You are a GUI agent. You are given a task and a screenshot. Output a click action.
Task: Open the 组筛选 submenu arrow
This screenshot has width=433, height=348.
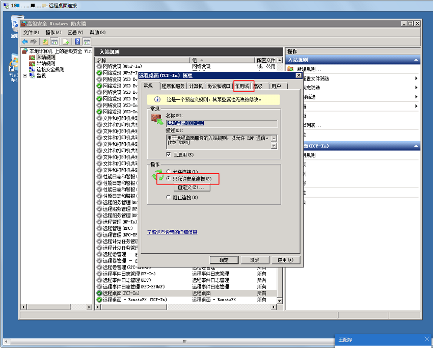coord(416,97)
